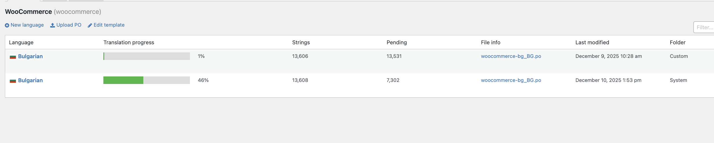714x143 pixels.
Task: Sort by the Folder column header
Action: click(678, 43)
